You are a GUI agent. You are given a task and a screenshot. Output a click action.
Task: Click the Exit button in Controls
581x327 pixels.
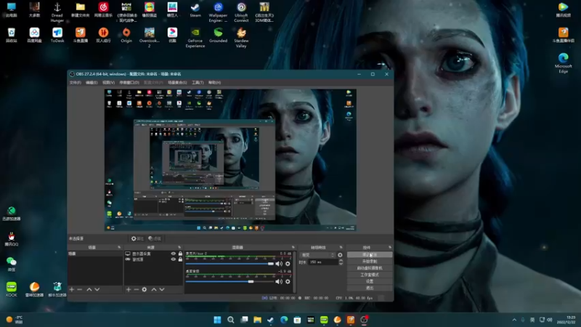point(370,288)
